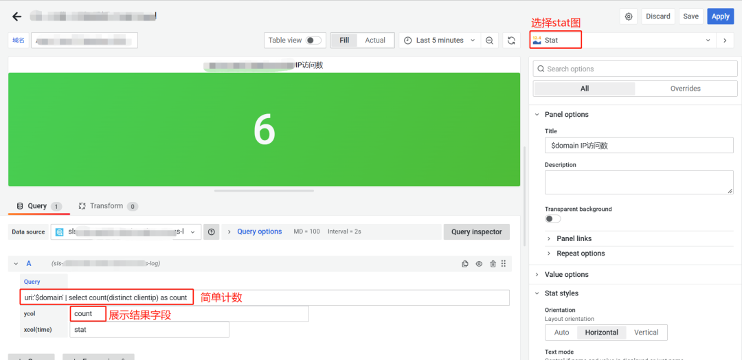Viewport: 742px width, 360px height.
Task: Edit the panel Title field
Action: click(639, 146)
